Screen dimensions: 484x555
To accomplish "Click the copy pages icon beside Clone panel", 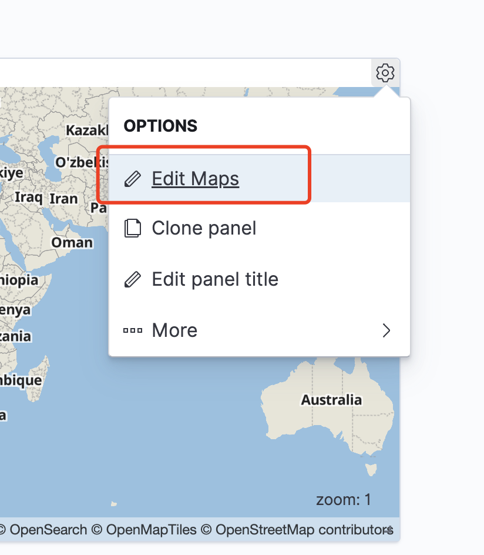I will [x=133, y=228].
